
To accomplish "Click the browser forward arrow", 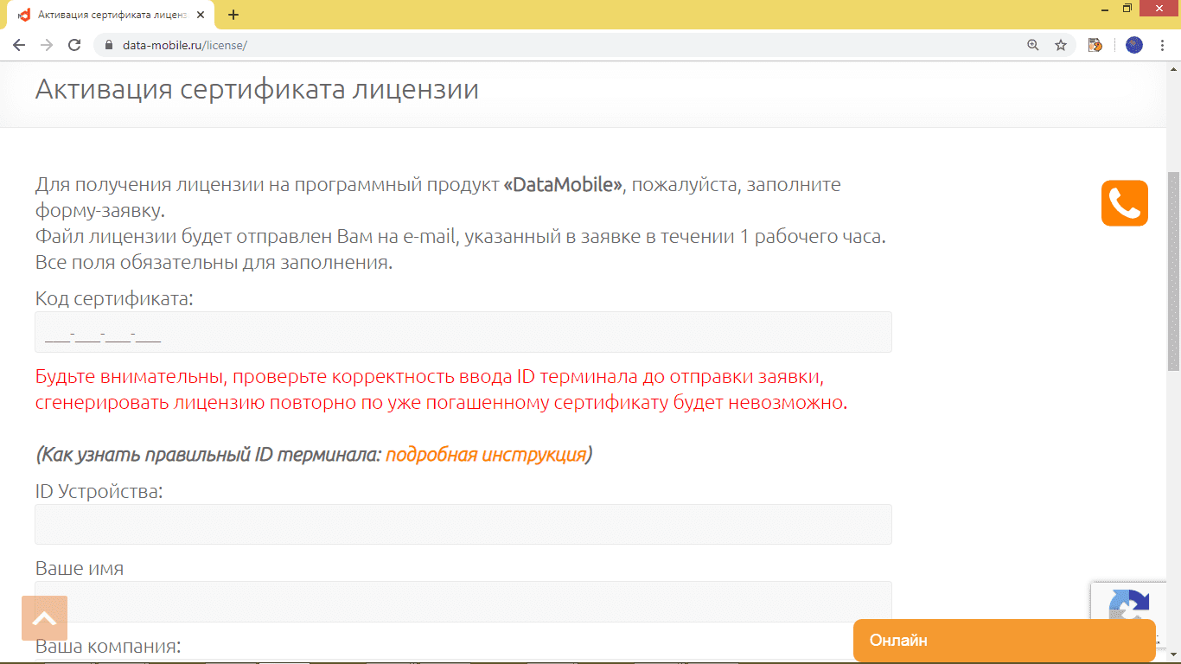I will coord(47,45).
